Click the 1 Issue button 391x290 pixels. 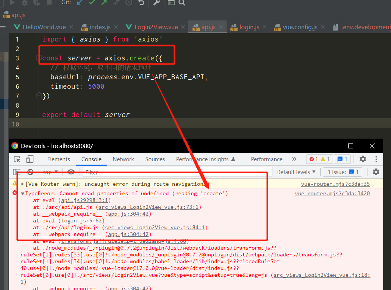click(x=343, y=172)
